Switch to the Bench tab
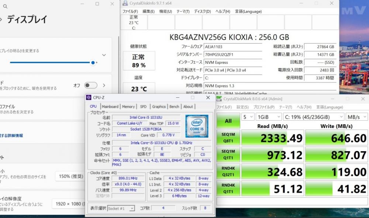Image resolution: width=369 pixels, height=218 pixels. pos(174,107)
